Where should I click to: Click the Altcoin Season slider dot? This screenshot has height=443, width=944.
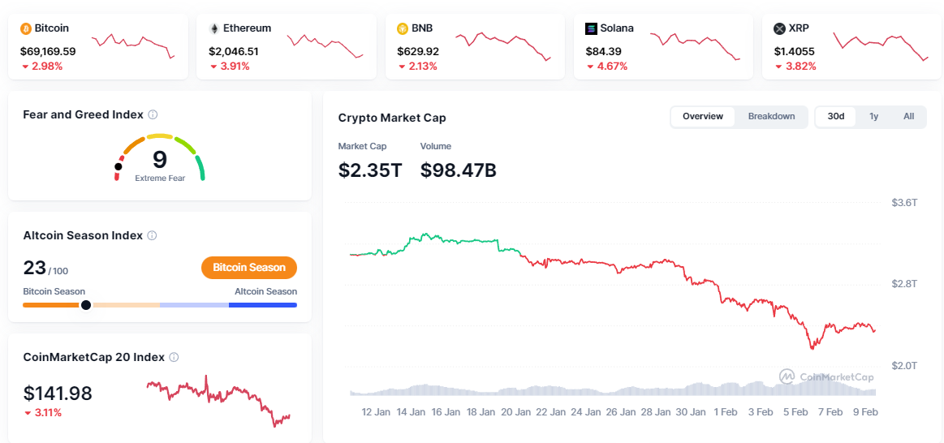click(x=85, y=305)
